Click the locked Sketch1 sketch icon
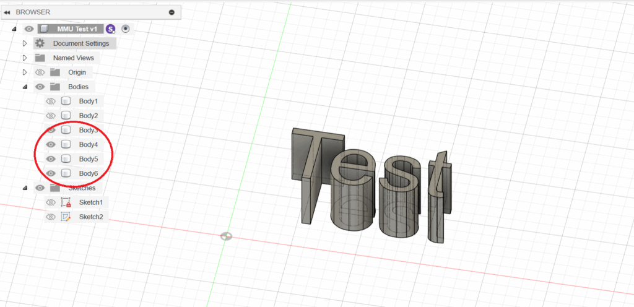634x307 pixels. click(x=66, y=202)
